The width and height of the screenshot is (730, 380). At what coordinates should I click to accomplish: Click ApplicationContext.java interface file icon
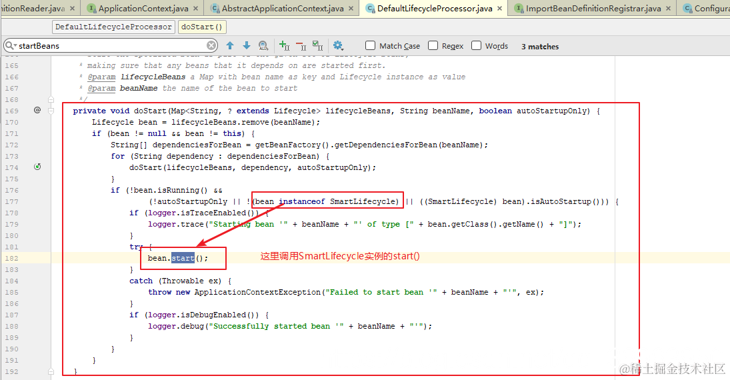pos(92,9)
